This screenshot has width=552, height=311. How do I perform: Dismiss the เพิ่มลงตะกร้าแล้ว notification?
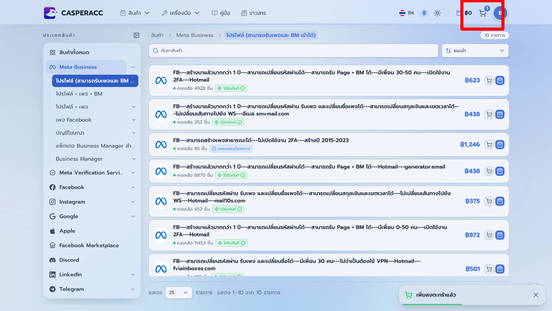click(536, 295)
